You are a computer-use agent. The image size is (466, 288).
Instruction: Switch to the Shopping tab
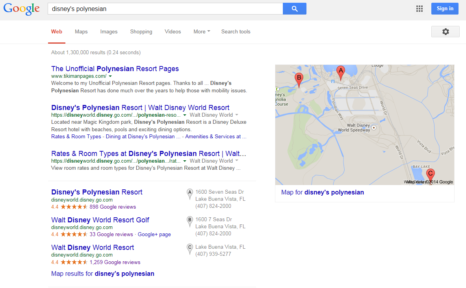pos(141,32)
